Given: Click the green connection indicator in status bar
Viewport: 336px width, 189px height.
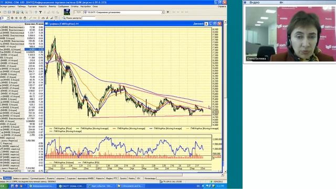Looking at the screenshot, I should 211,182.
